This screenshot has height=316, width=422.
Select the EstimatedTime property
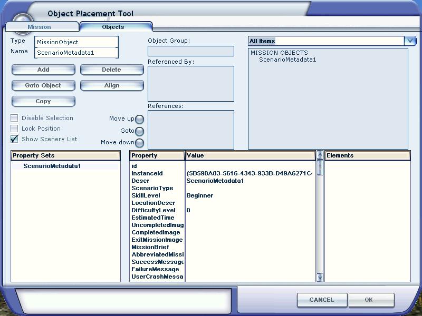pyautogui.click(x=153, y=218)
